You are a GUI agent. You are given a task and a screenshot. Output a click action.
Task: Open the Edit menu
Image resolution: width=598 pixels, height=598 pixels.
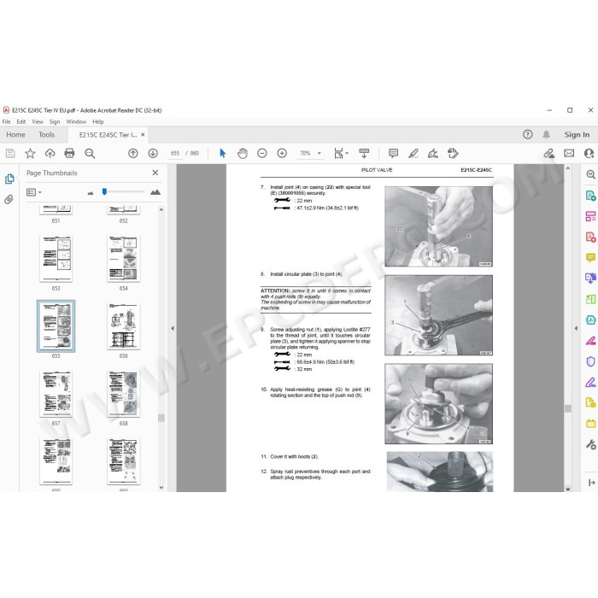click(21, 121)
